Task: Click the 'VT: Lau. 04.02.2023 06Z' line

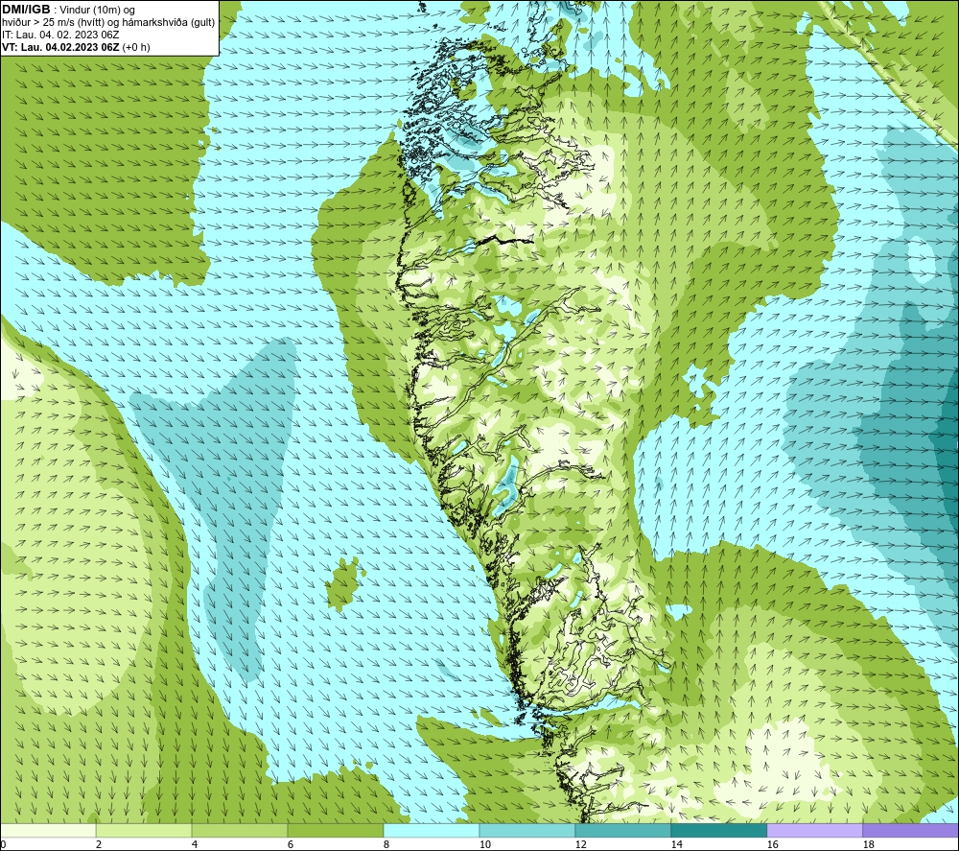Action: [76, 47]
